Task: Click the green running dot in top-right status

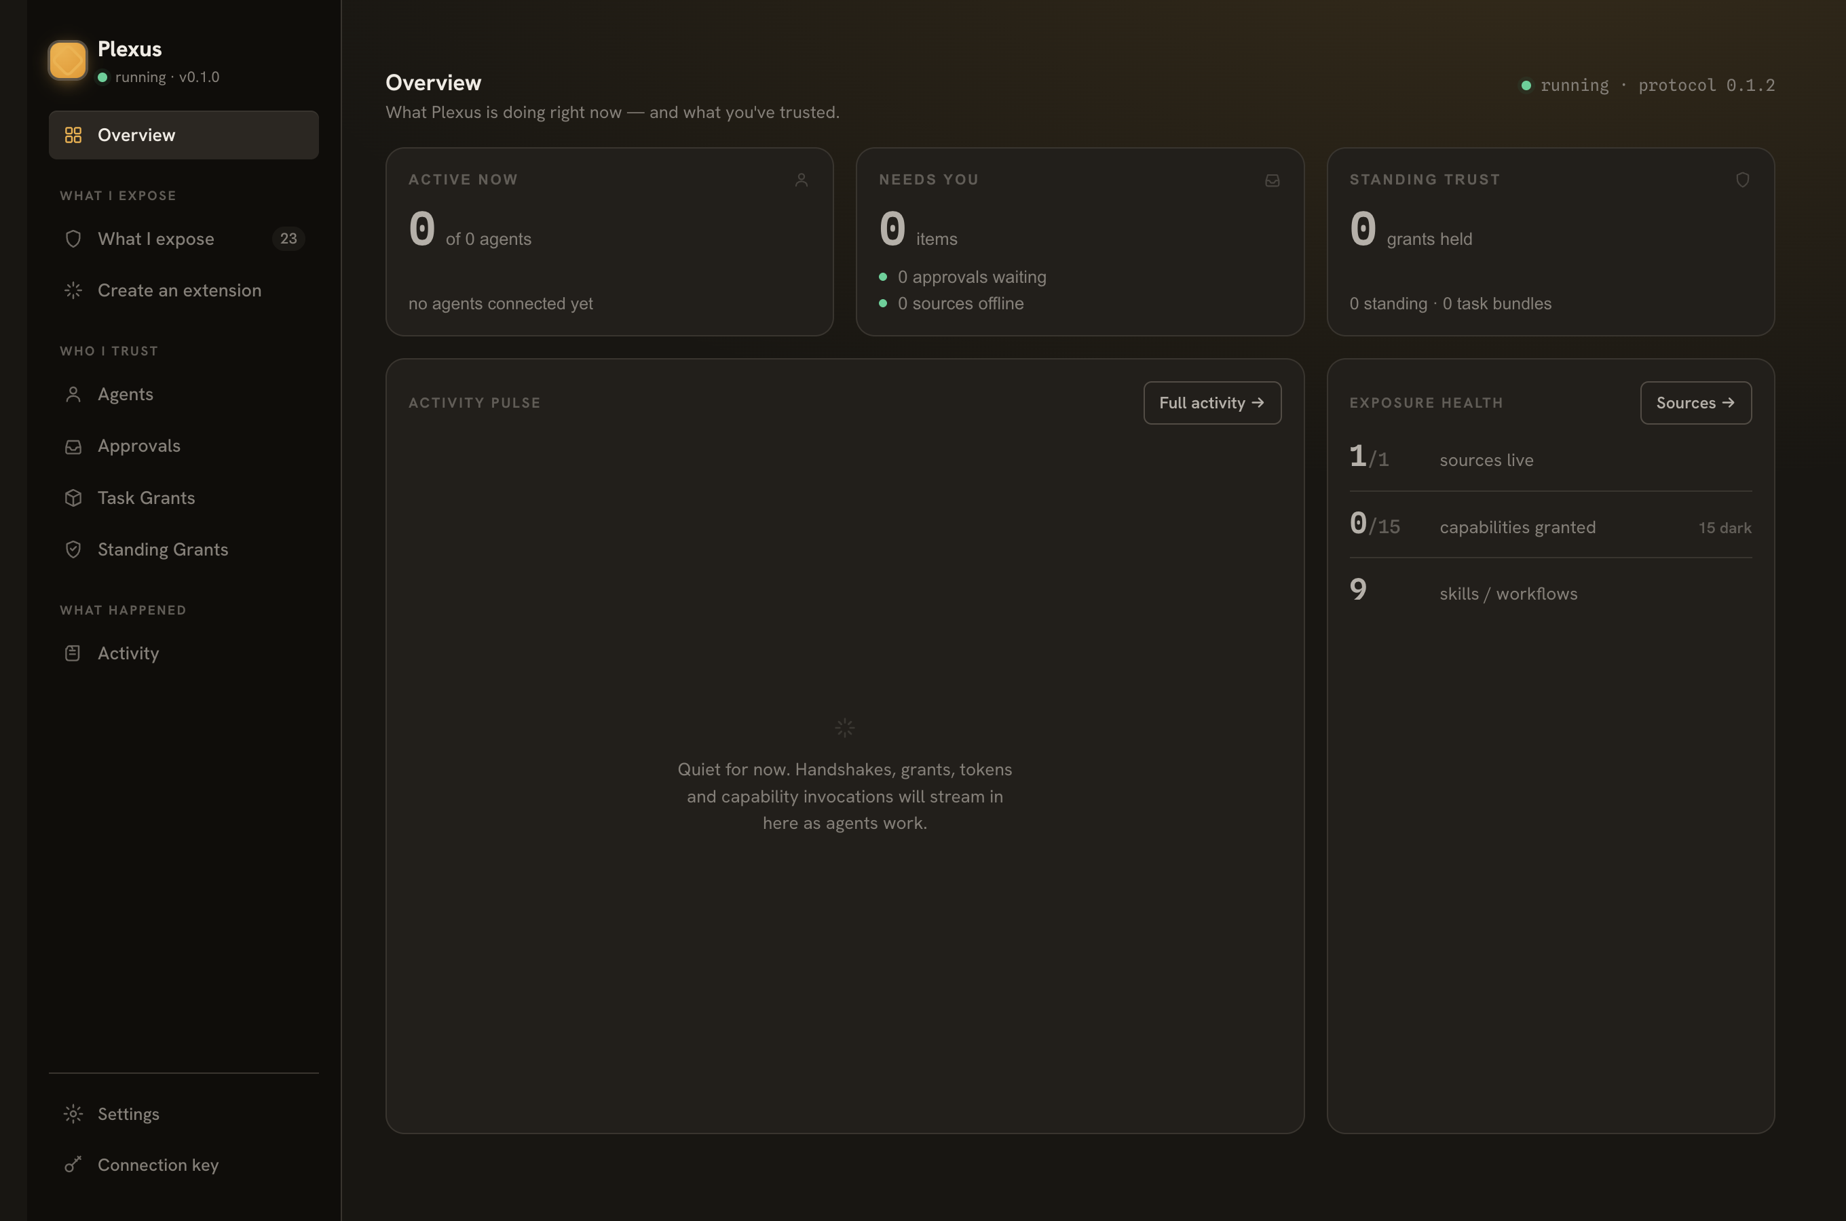Action: (x=1526, y=85)
